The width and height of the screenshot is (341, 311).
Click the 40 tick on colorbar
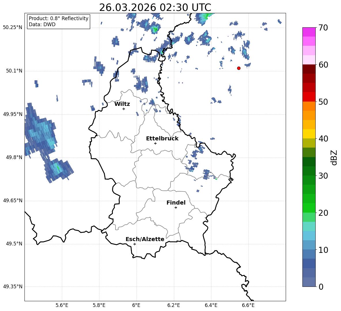[x=323, y=139]
